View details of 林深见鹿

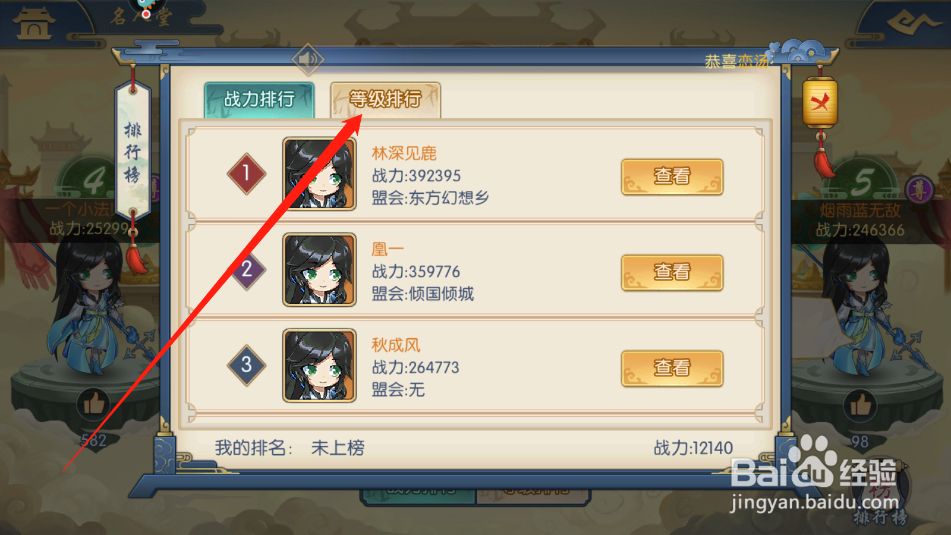pos(672,177)
